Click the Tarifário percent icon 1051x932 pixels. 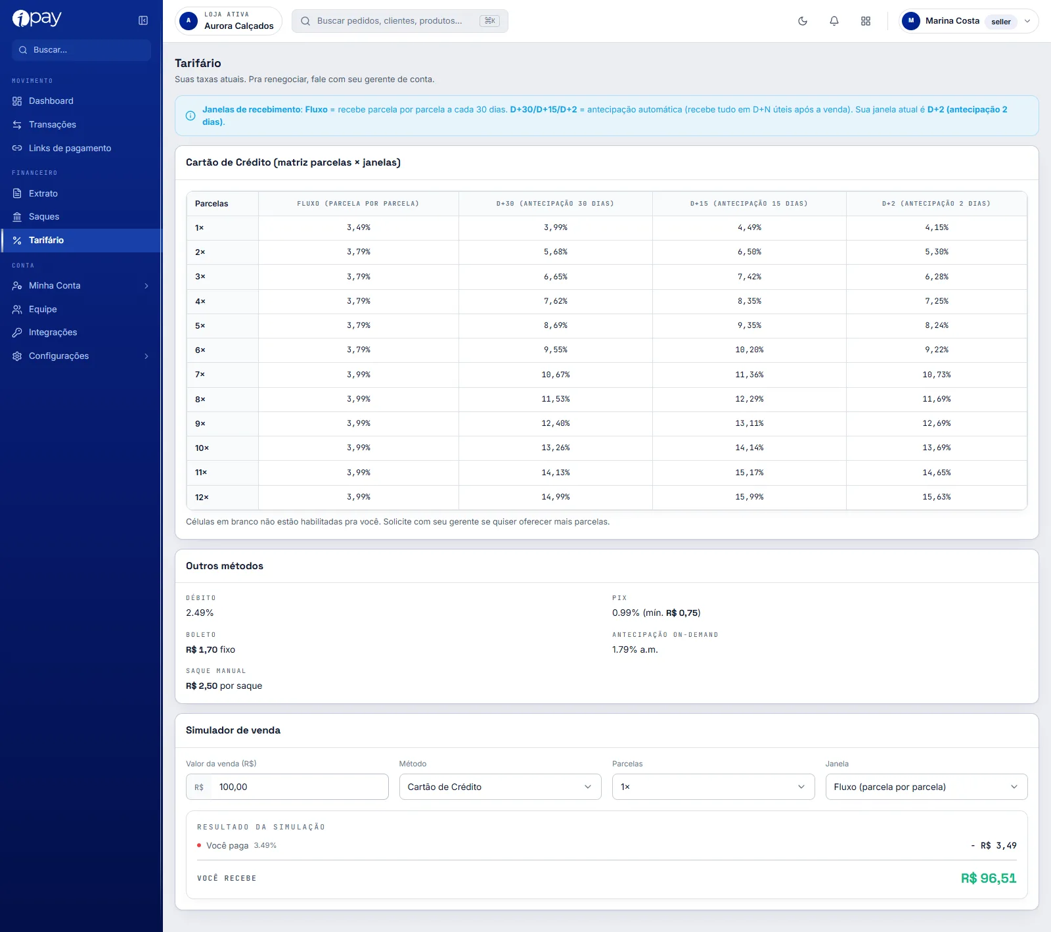pyautogui.click(x=17, y=241)
